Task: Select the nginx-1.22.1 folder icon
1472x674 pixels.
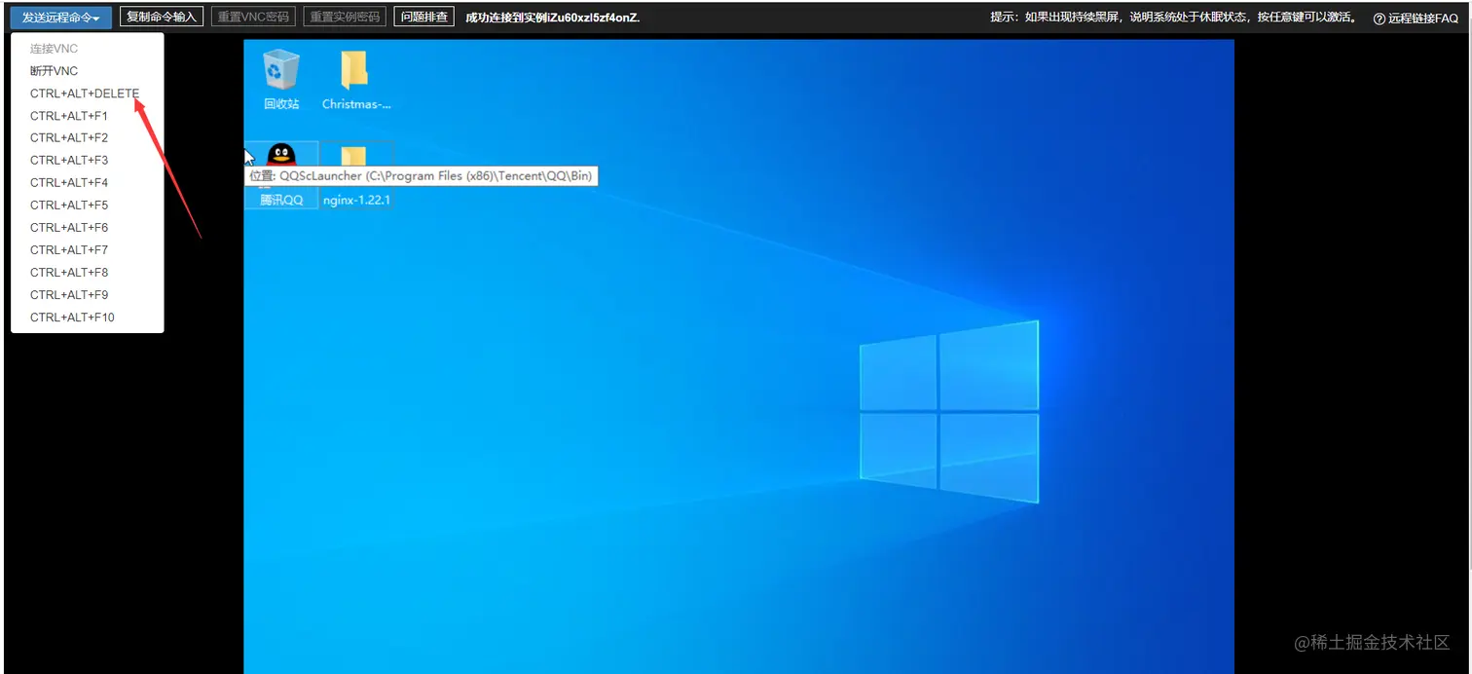Action: click(354, 156)
